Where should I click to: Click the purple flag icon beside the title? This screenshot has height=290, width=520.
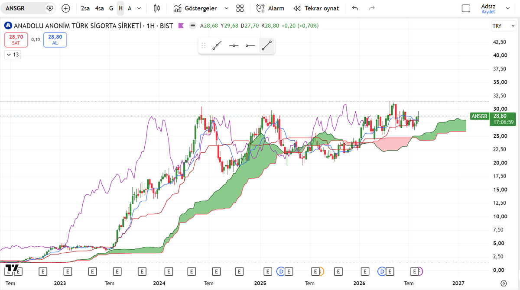coord(181,26)
